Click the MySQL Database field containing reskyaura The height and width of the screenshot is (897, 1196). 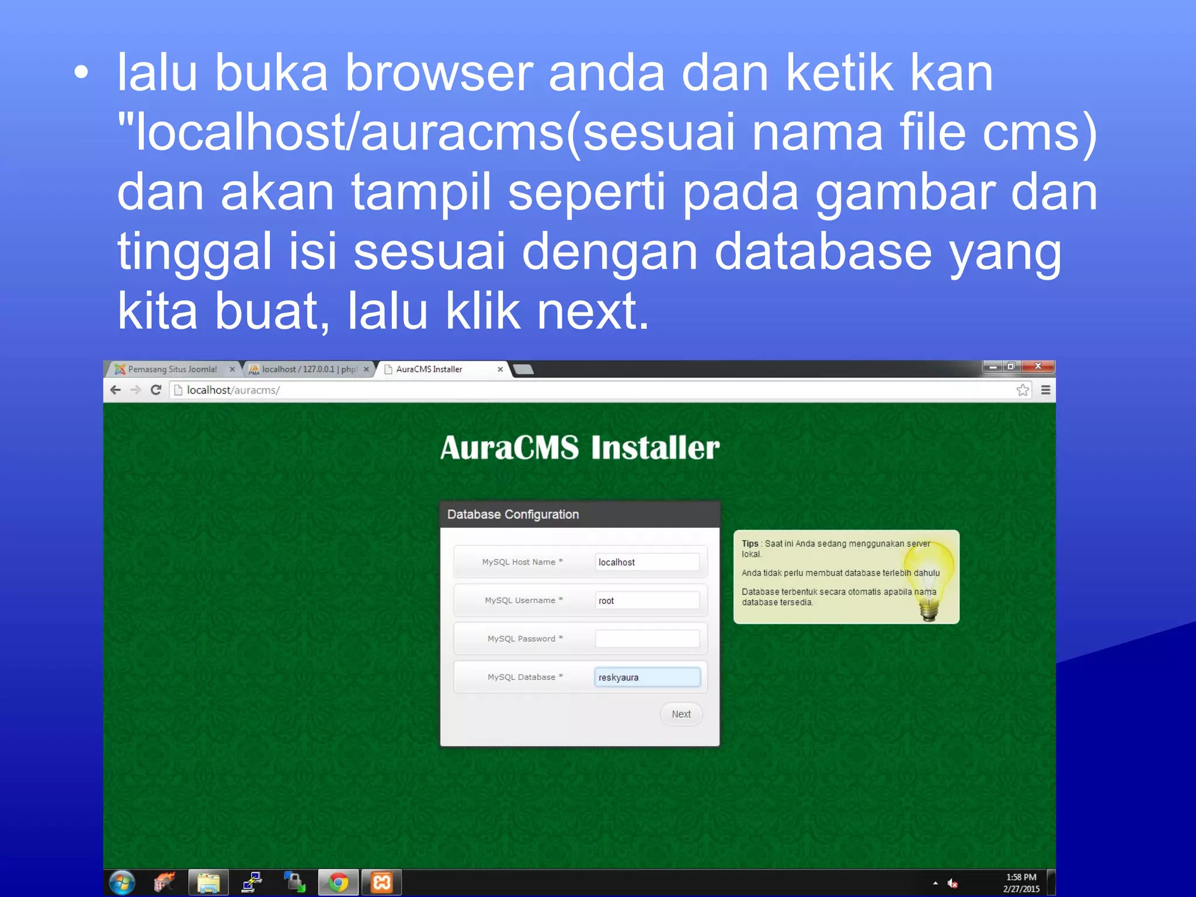point(647,677)
